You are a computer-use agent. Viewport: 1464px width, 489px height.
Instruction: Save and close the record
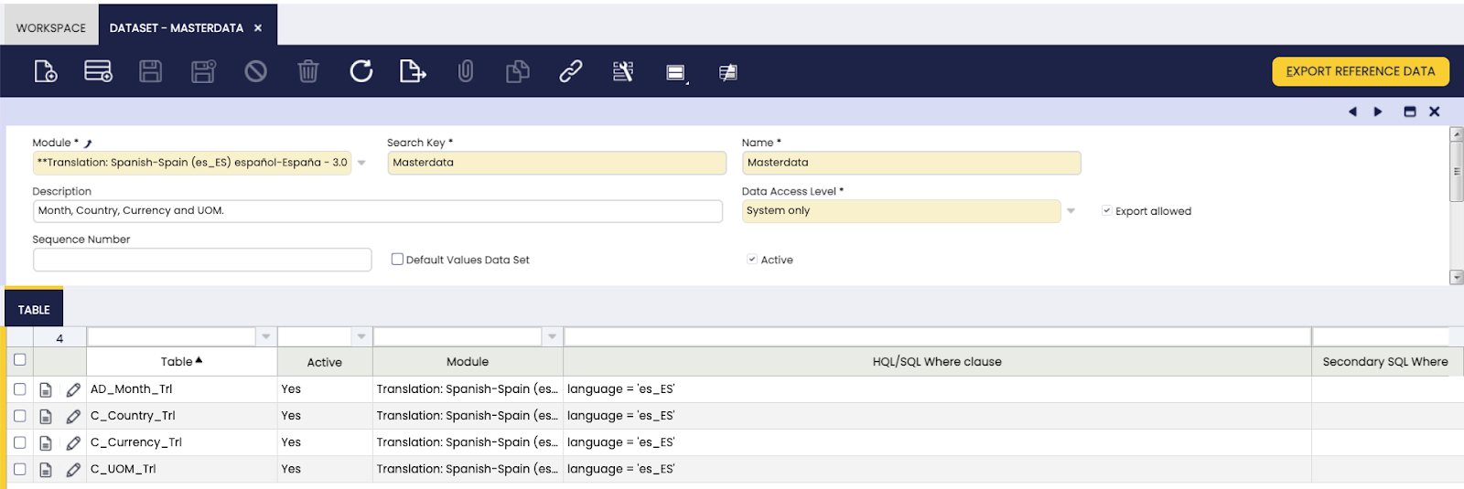click(x=203, y=71)
